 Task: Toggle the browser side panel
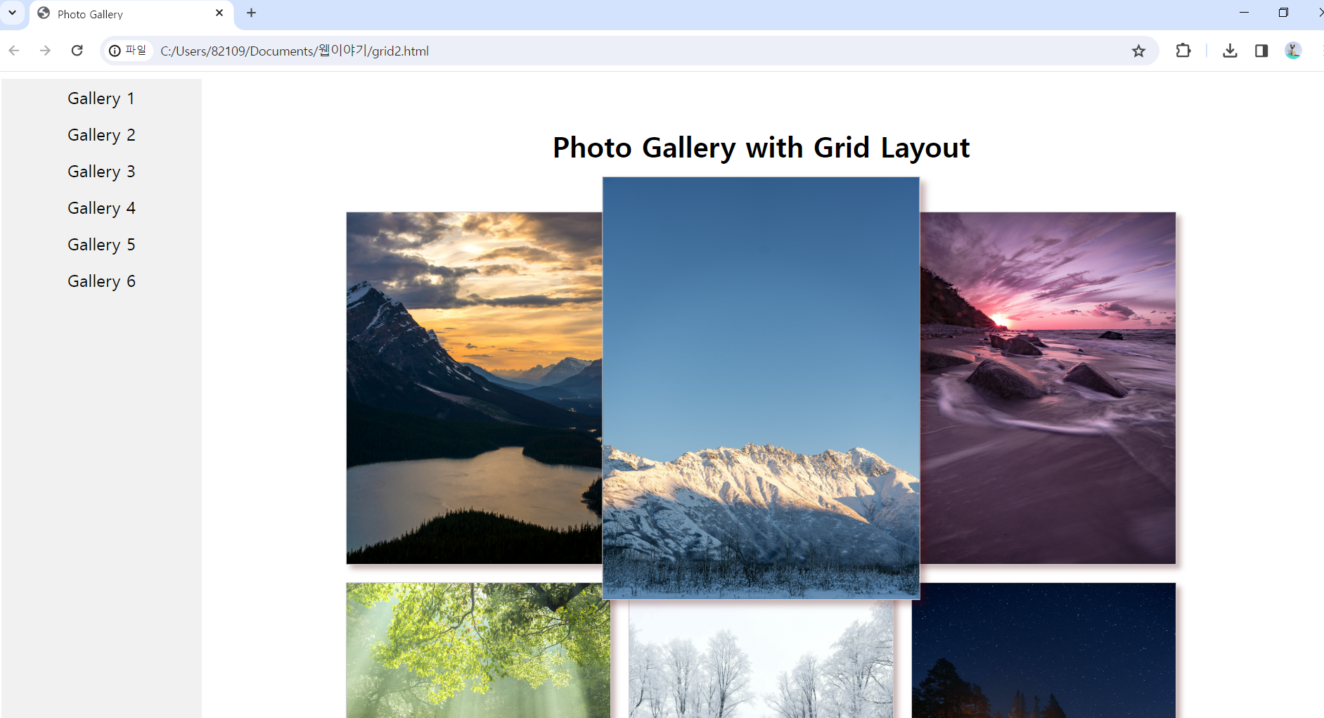(1261, 51)
